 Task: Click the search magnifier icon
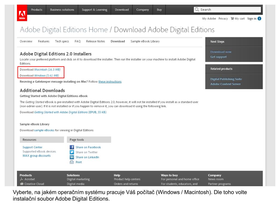tap(197, 10)
